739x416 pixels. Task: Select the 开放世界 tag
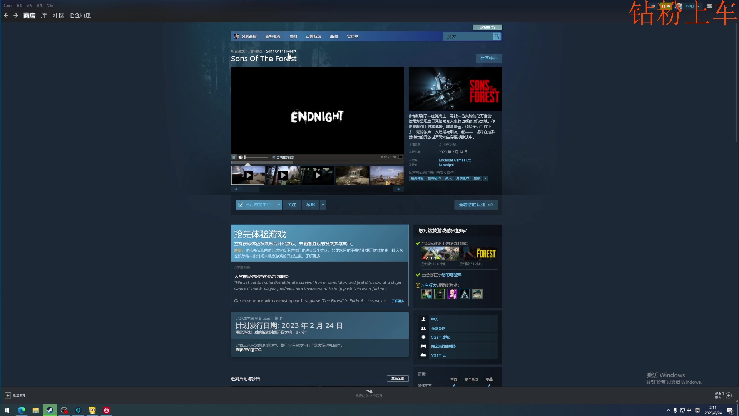tap(463, 179)
